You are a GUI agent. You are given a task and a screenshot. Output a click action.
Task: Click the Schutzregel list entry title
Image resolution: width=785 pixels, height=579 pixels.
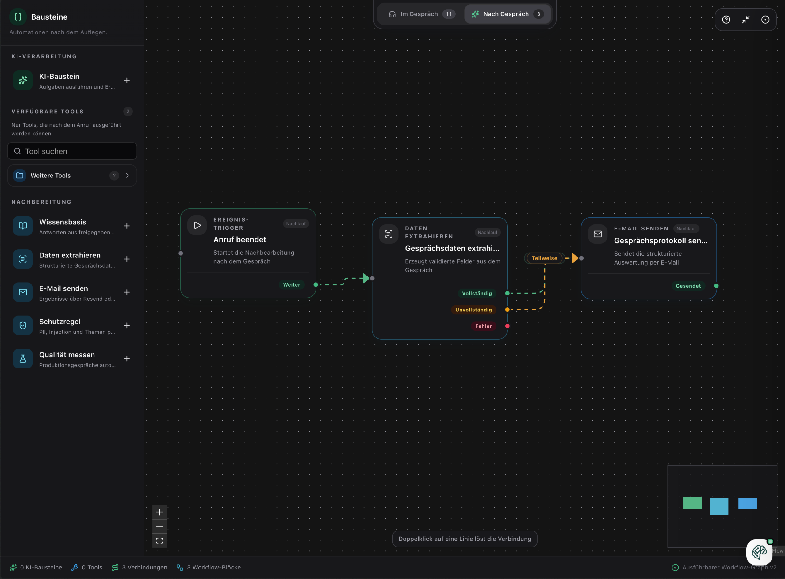(60, 322)
